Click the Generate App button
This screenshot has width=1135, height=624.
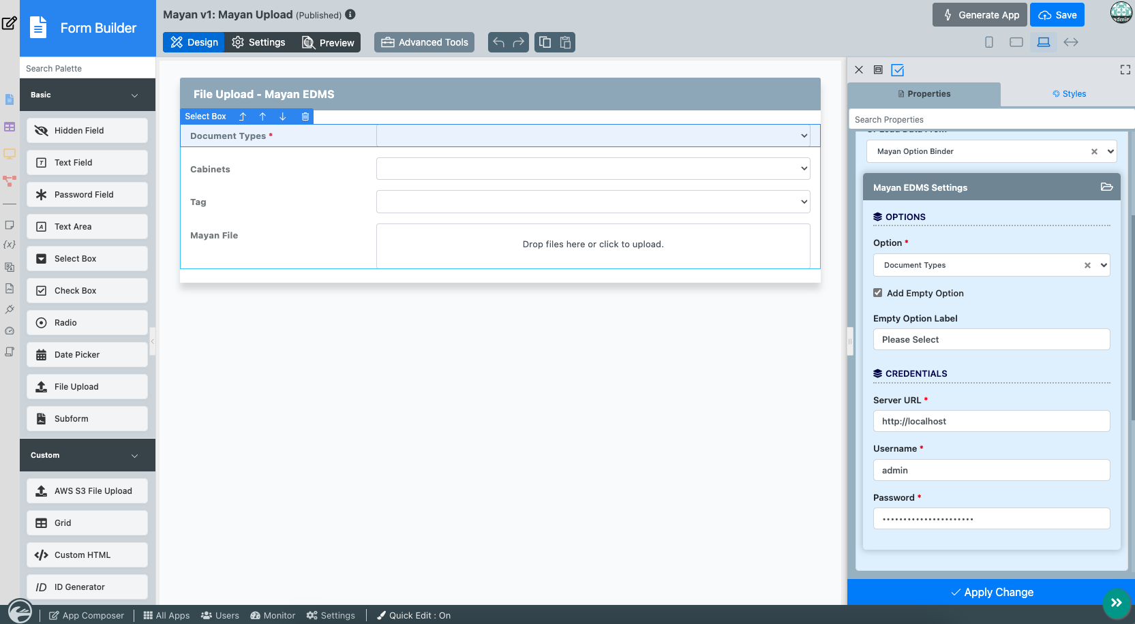click(x=980, y=15)
